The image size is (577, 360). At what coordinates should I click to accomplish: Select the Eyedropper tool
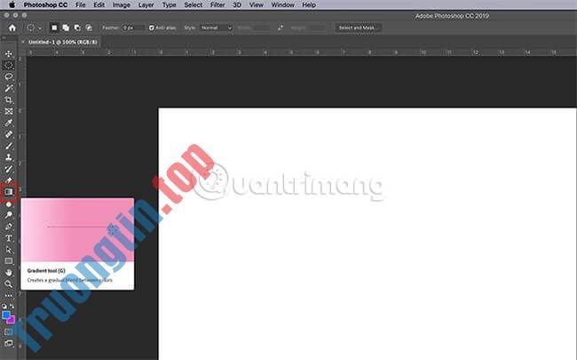[9, 123]
